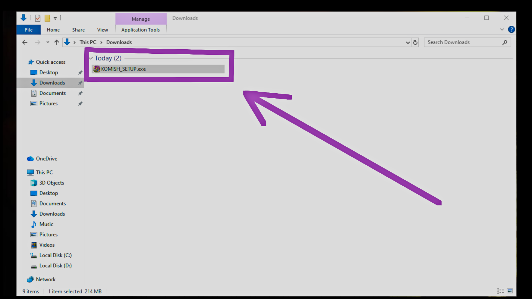The image size is (532, 299).
Task: Switch to details view layout icon
Action: coord(500,291)
